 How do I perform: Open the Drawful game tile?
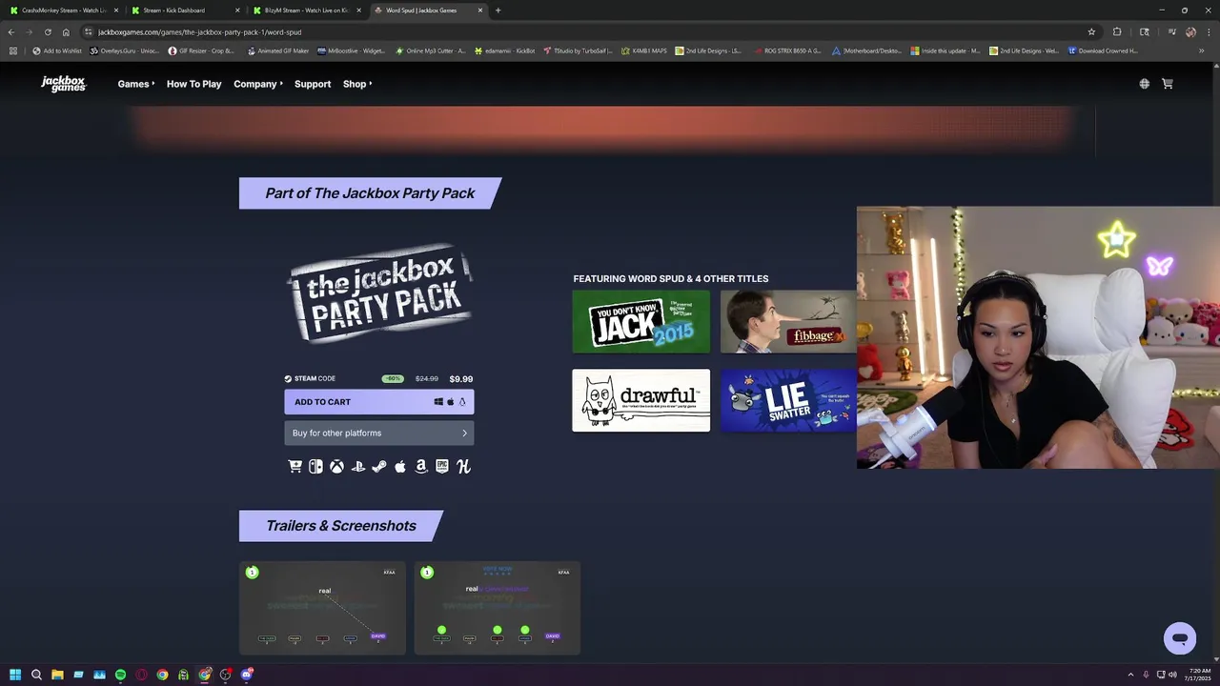(640, 400)
